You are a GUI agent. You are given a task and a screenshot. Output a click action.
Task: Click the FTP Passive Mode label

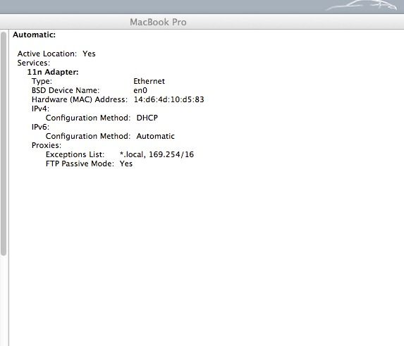pyautogui.click(x=80, y=163)
